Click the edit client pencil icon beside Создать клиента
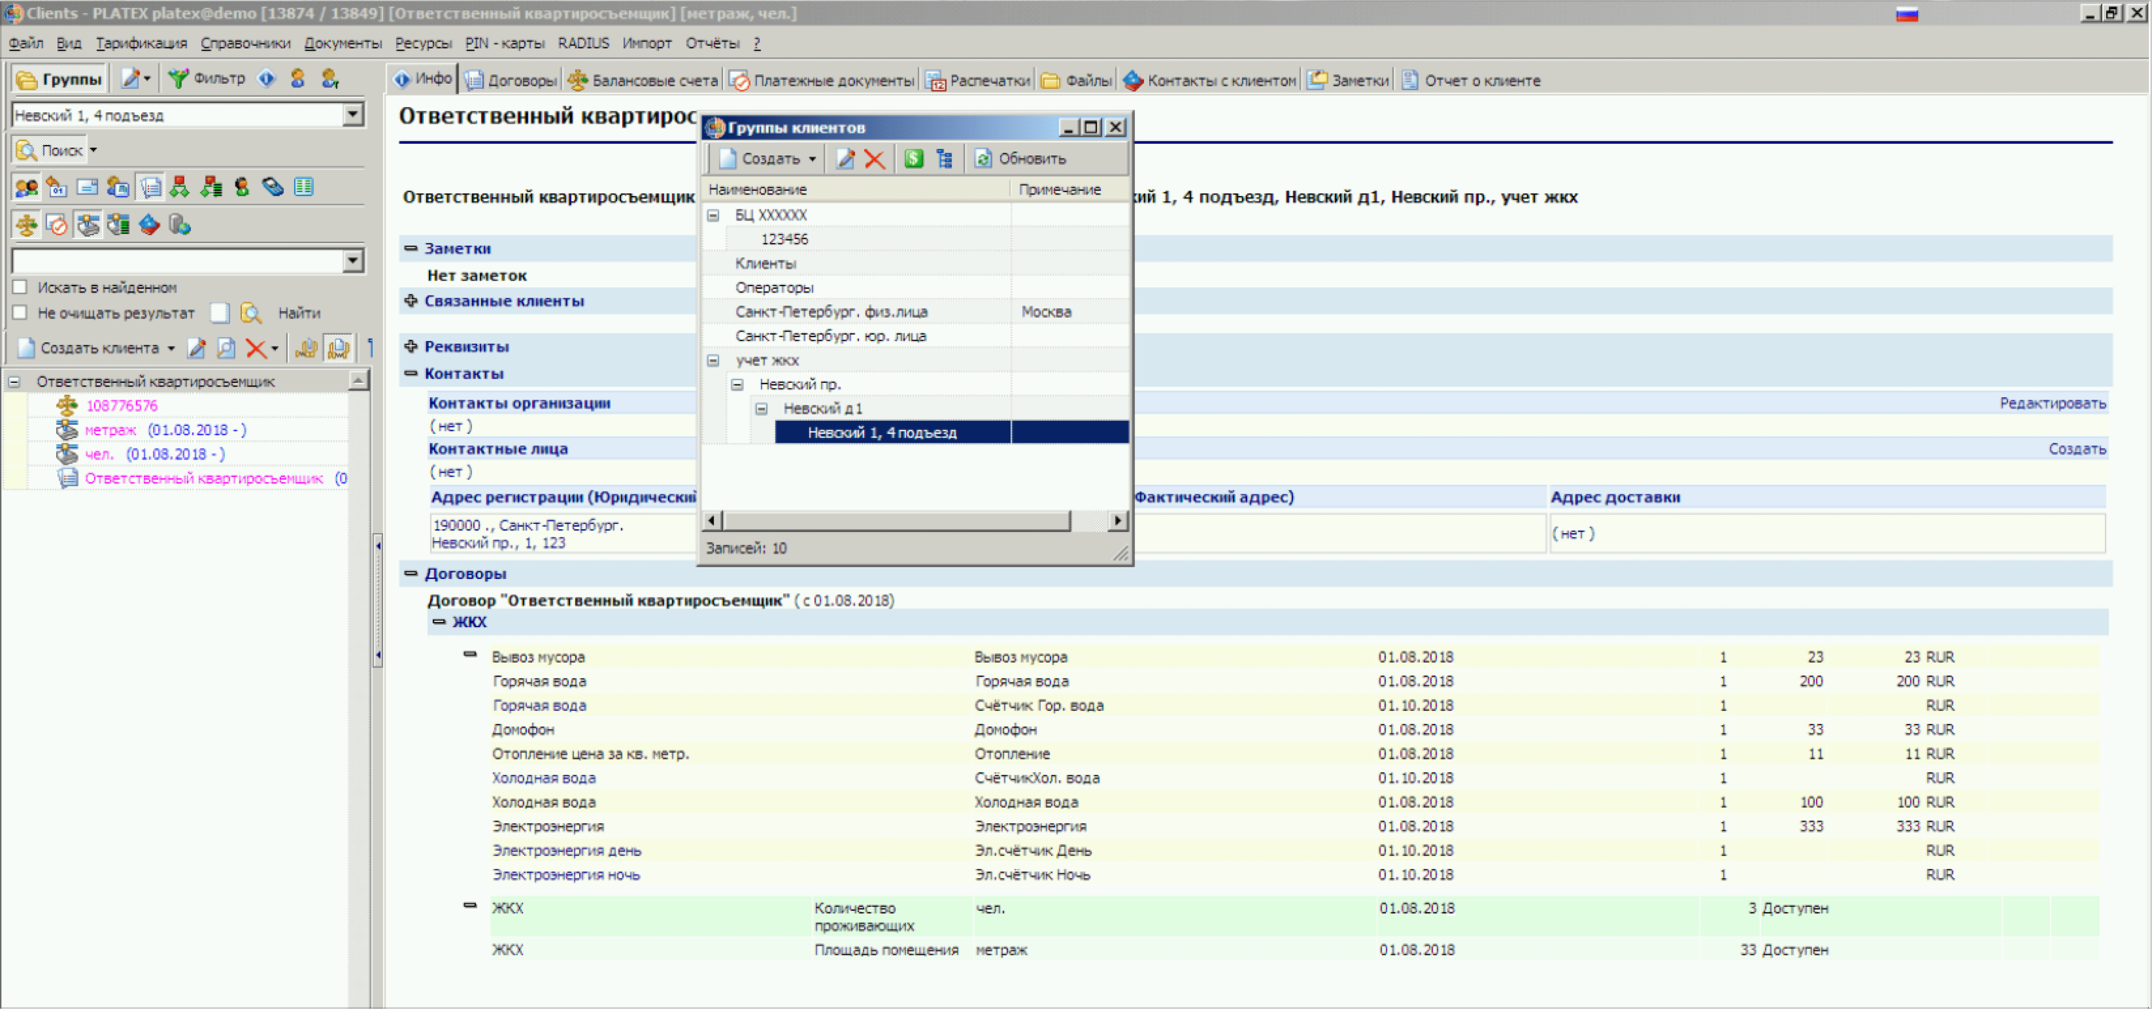This screenshot has height=1009, width=2152. point(197,348)
